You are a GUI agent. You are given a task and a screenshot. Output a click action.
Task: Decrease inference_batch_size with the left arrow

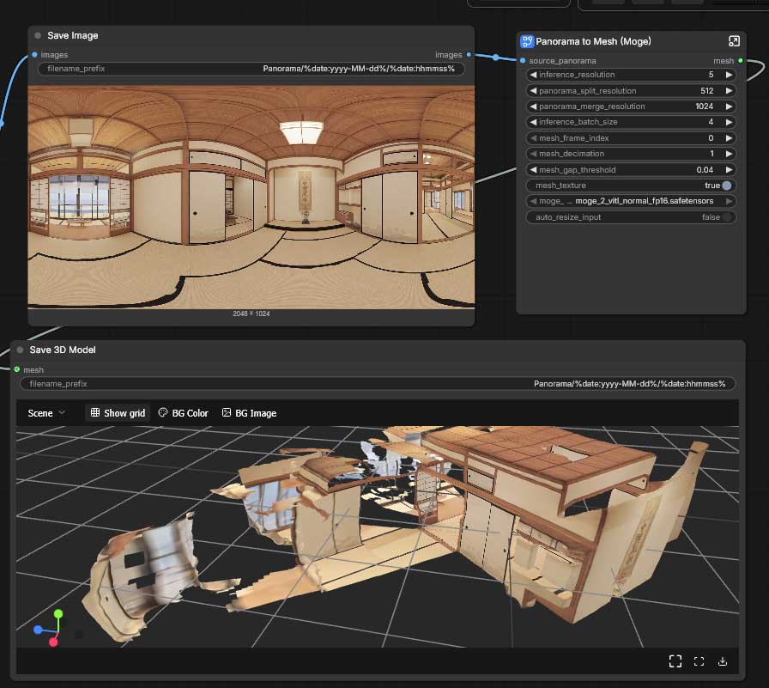click(x=533, y=122)
